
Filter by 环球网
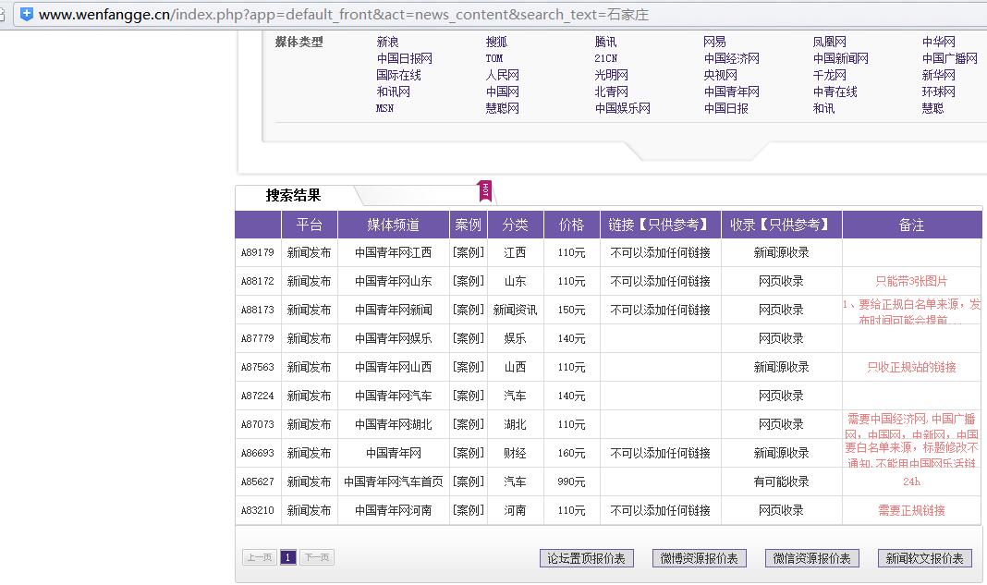point(939,91)
